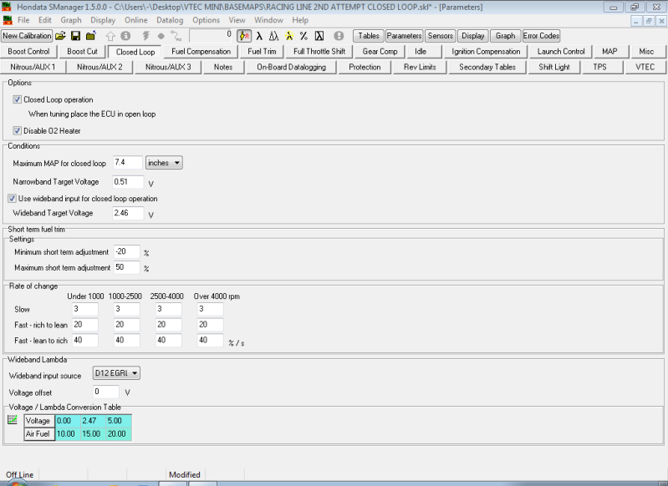Click Fast rich to lean field for 1000-2500
Viewport: 668px width, 486px height.
(x=126, y=325)
